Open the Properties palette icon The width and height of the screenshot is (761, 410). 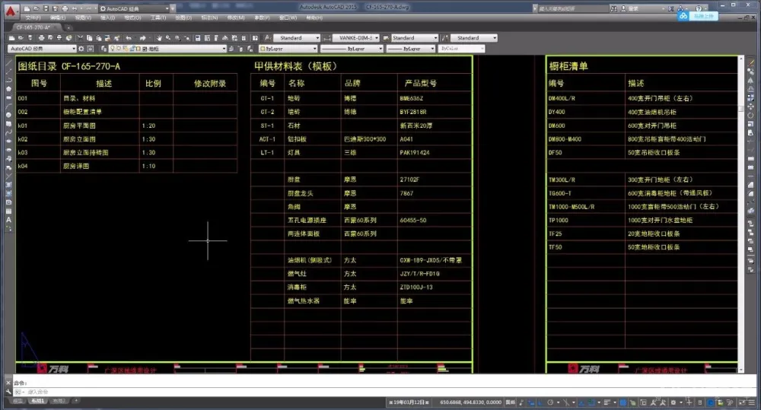tap(198, 38)
